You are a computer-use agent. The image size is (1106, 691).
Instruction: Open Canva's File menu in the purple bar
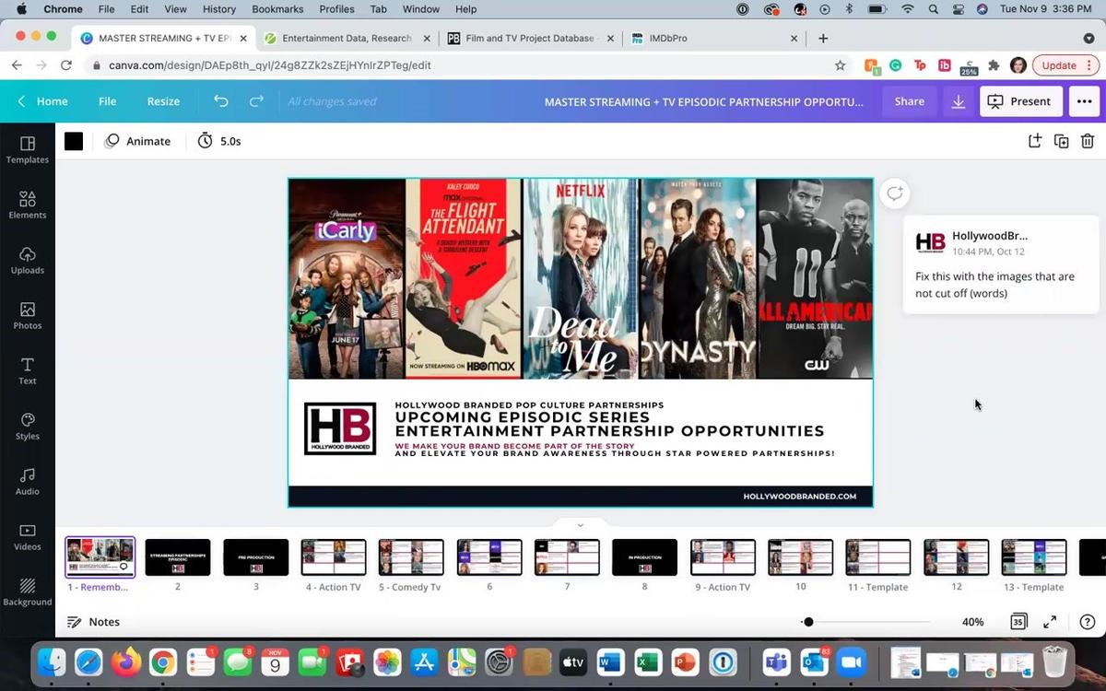coord(107,101)
